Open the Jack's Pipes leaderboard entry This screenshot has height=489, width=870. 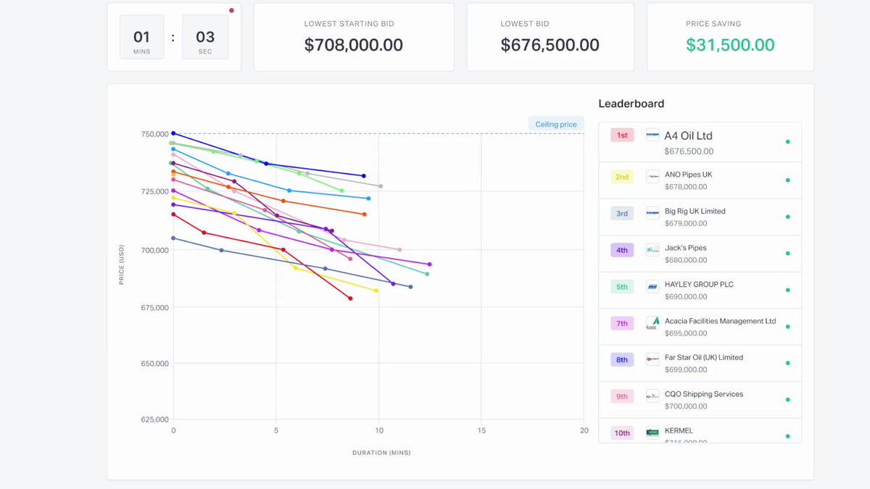[700, 254]
